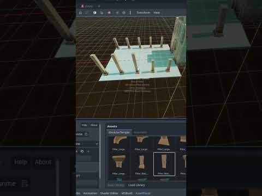The width and height of the screenshot is (262, 196).
Task: Open the MSBuild bottom panel tab
Action: [x=127, y=193]
